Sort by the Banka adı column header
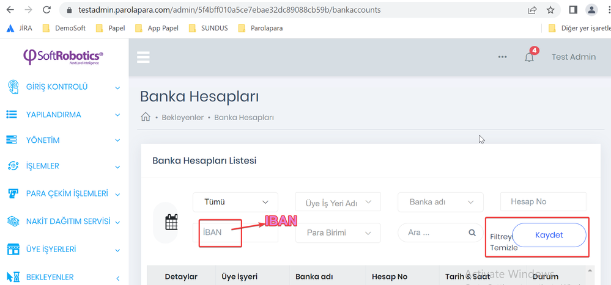611x285 pixels. tap(314, 276)
